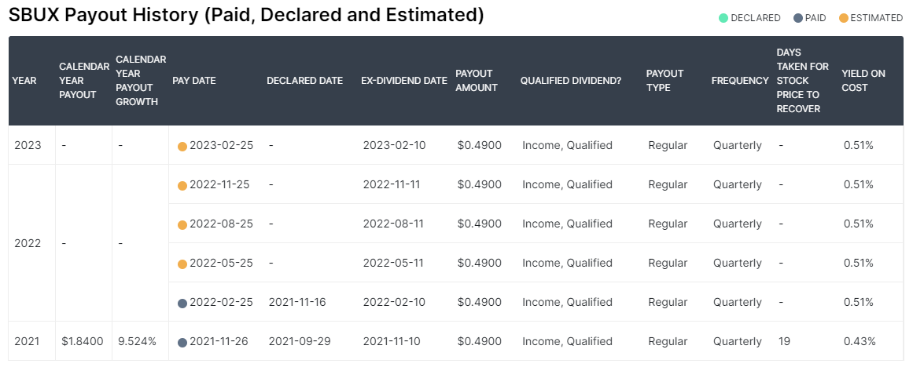The image size is (913, 371).
Task: Sort by the Pay Date column header
Action: click(193, 81)
